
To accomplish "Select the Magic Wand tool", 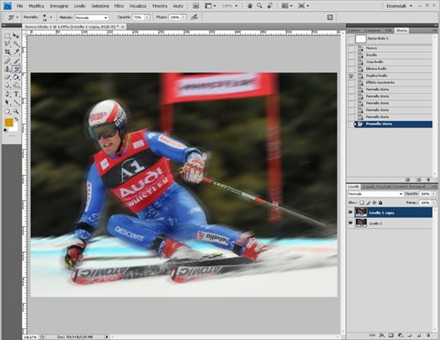I will click(x=16, y=44).
